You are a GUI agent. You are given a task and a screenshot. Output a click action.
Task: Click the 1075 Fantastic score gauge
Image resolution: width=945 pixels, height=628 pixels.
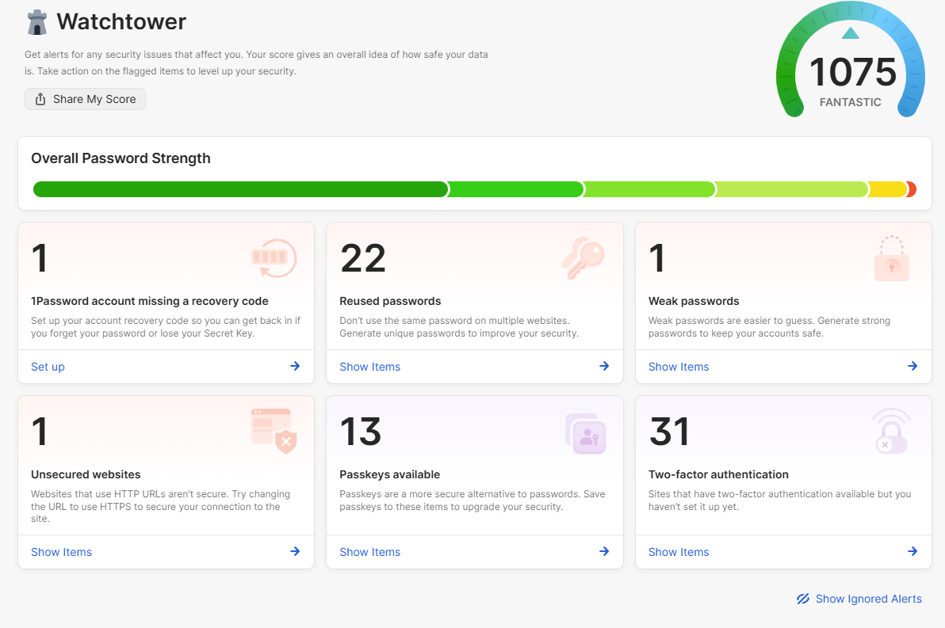click(x=851, y=60)
